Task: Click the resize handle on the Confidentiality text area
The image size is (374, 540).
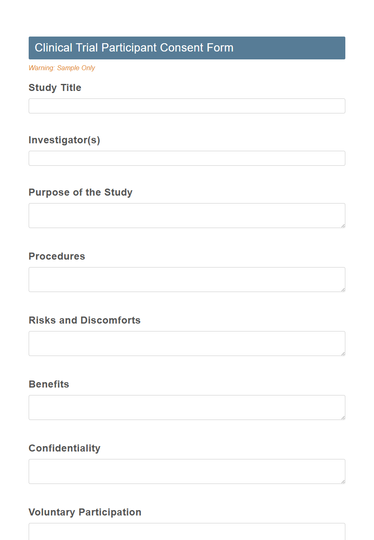Action: 343,481
